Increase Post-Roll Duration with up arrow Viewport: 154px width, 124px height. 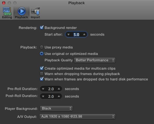coord(59,96)
